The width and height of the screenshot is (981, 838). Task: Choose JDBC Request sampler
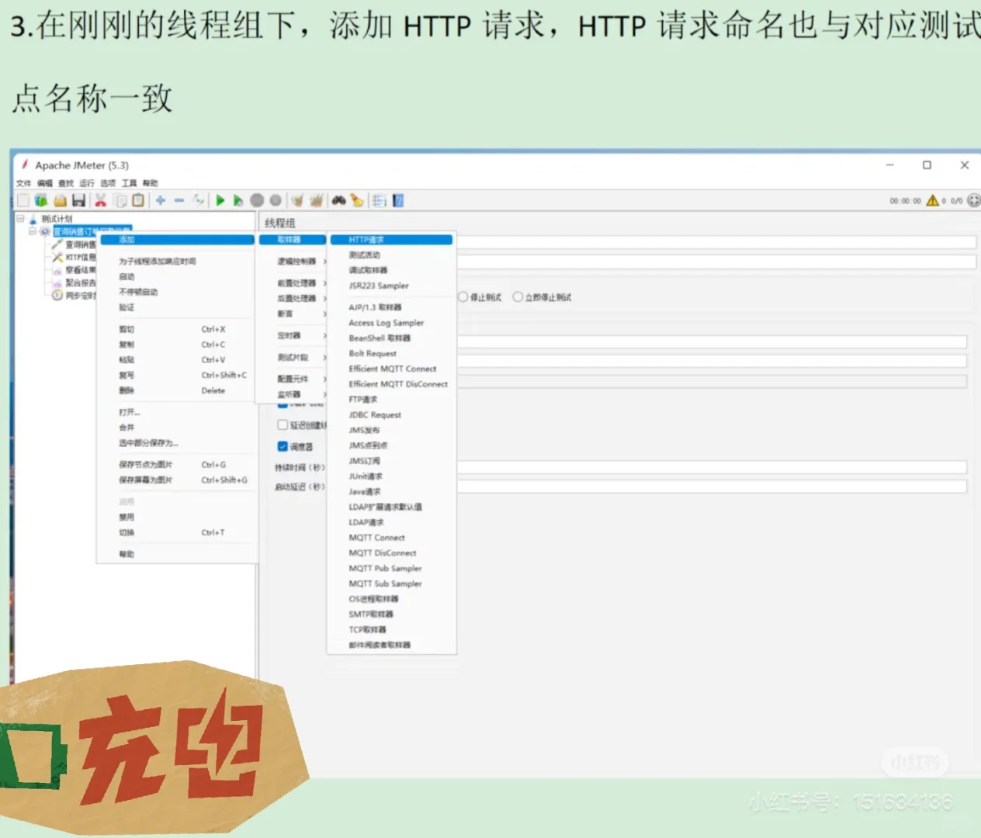click(375, 415)
